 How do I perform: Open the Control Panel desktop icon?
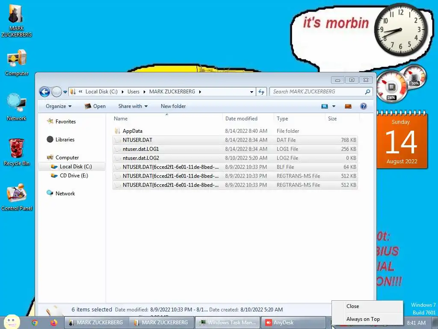(x=17, y=197)
